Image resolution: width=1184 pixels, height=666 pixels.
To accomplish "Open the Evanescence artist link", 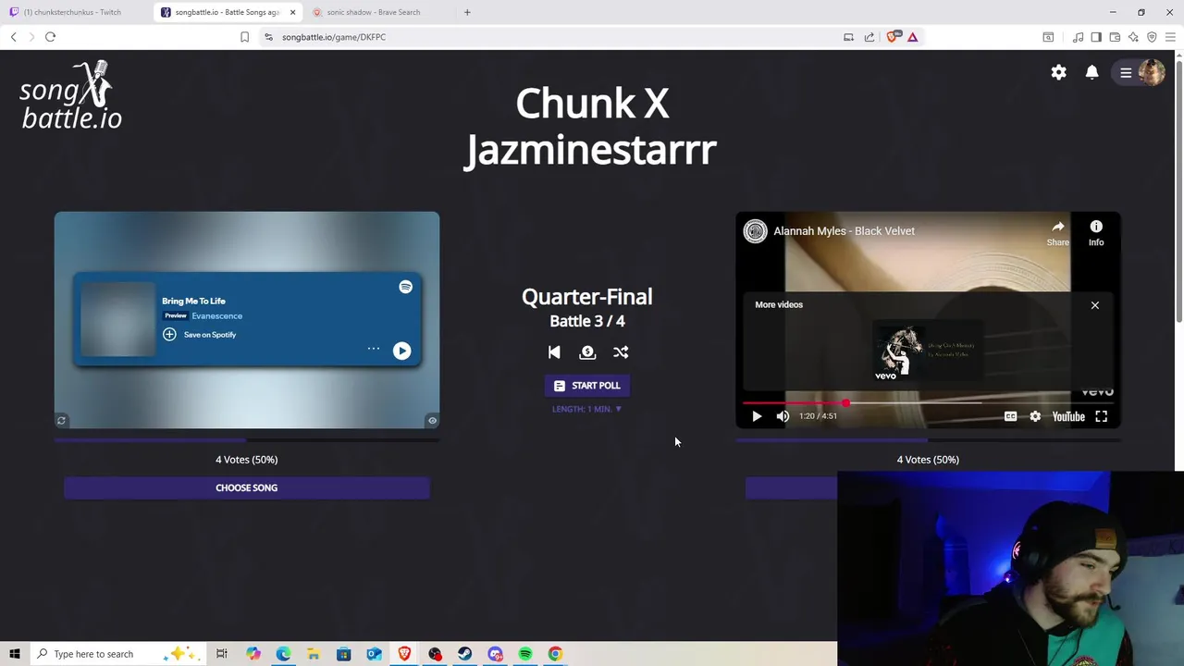I will tap(217, 316).
